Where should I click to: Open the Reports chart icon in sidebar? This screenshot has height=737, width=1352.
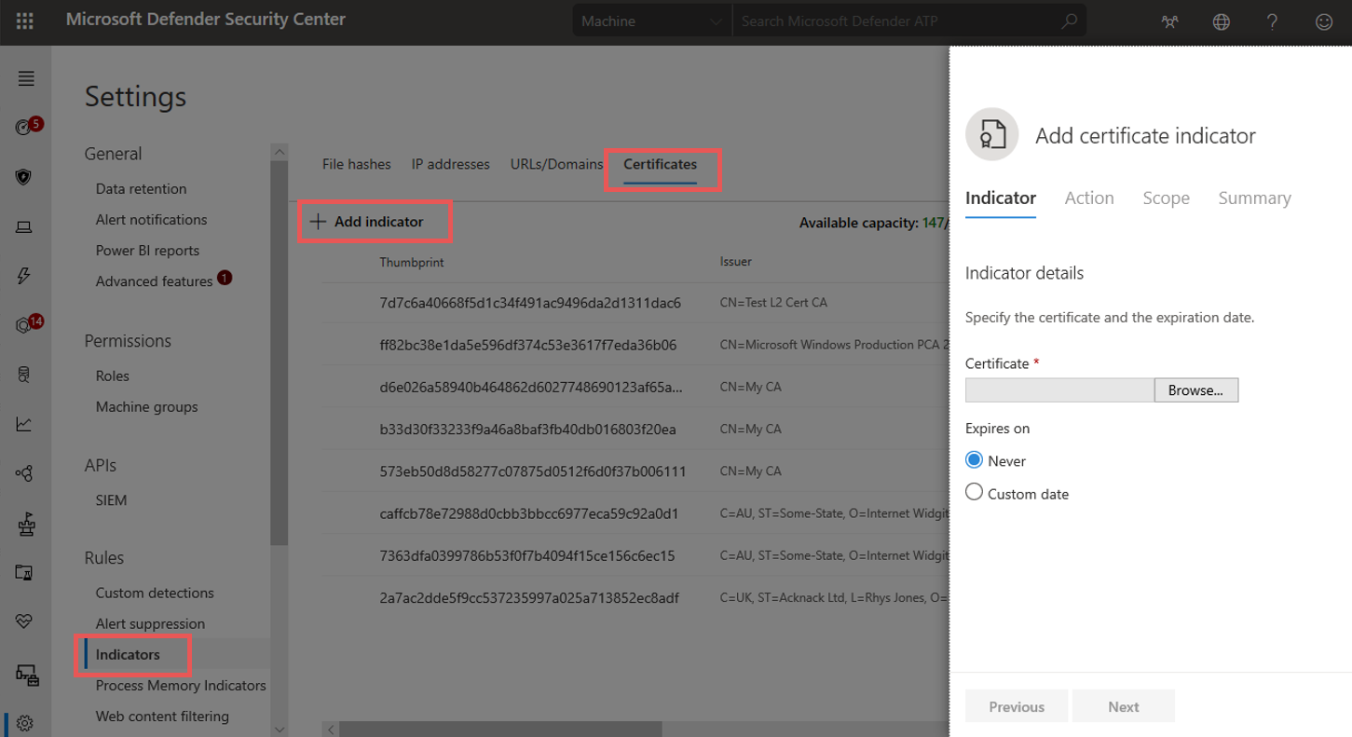[x=25, y=423]
